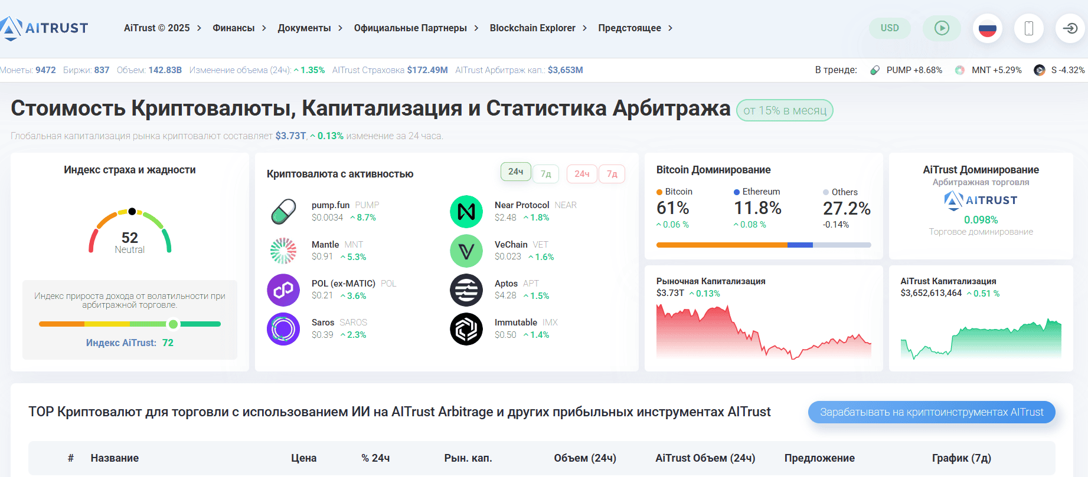Sort table by Рын. кап. column

[x=468, y=458]
